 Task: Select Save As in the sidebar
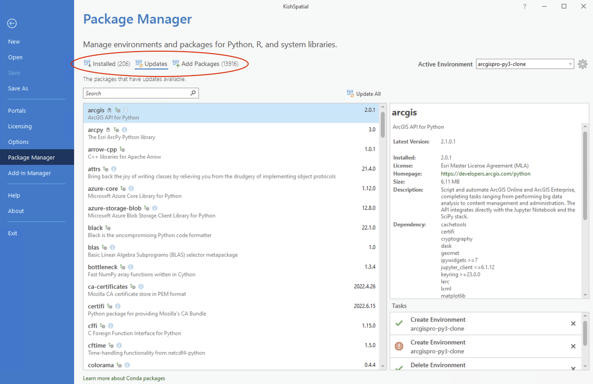[18, 88]
